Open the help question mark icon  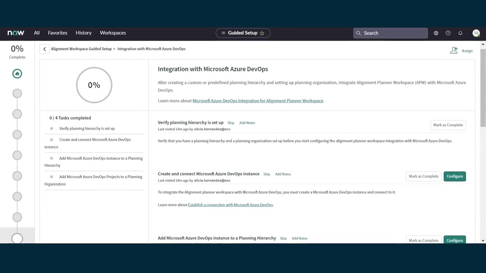448,33
